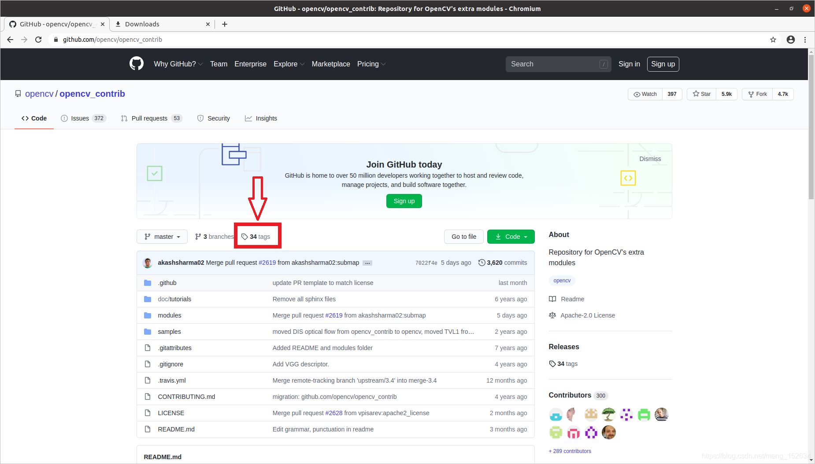Click the green Sign up banner button
This screenshot has width=815, height=464.
[x=404, y=201]
